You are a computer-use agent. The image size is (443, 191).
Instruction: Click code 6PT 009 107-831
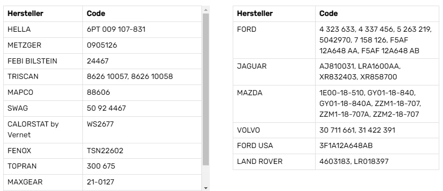pos(116,29)
